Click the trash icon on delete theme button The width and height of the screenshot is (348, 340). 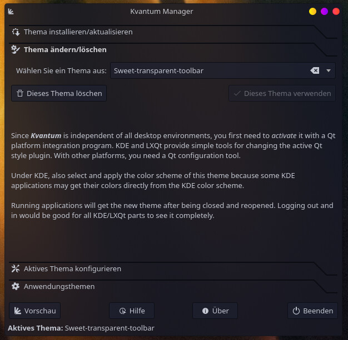[x=20, y=94]
